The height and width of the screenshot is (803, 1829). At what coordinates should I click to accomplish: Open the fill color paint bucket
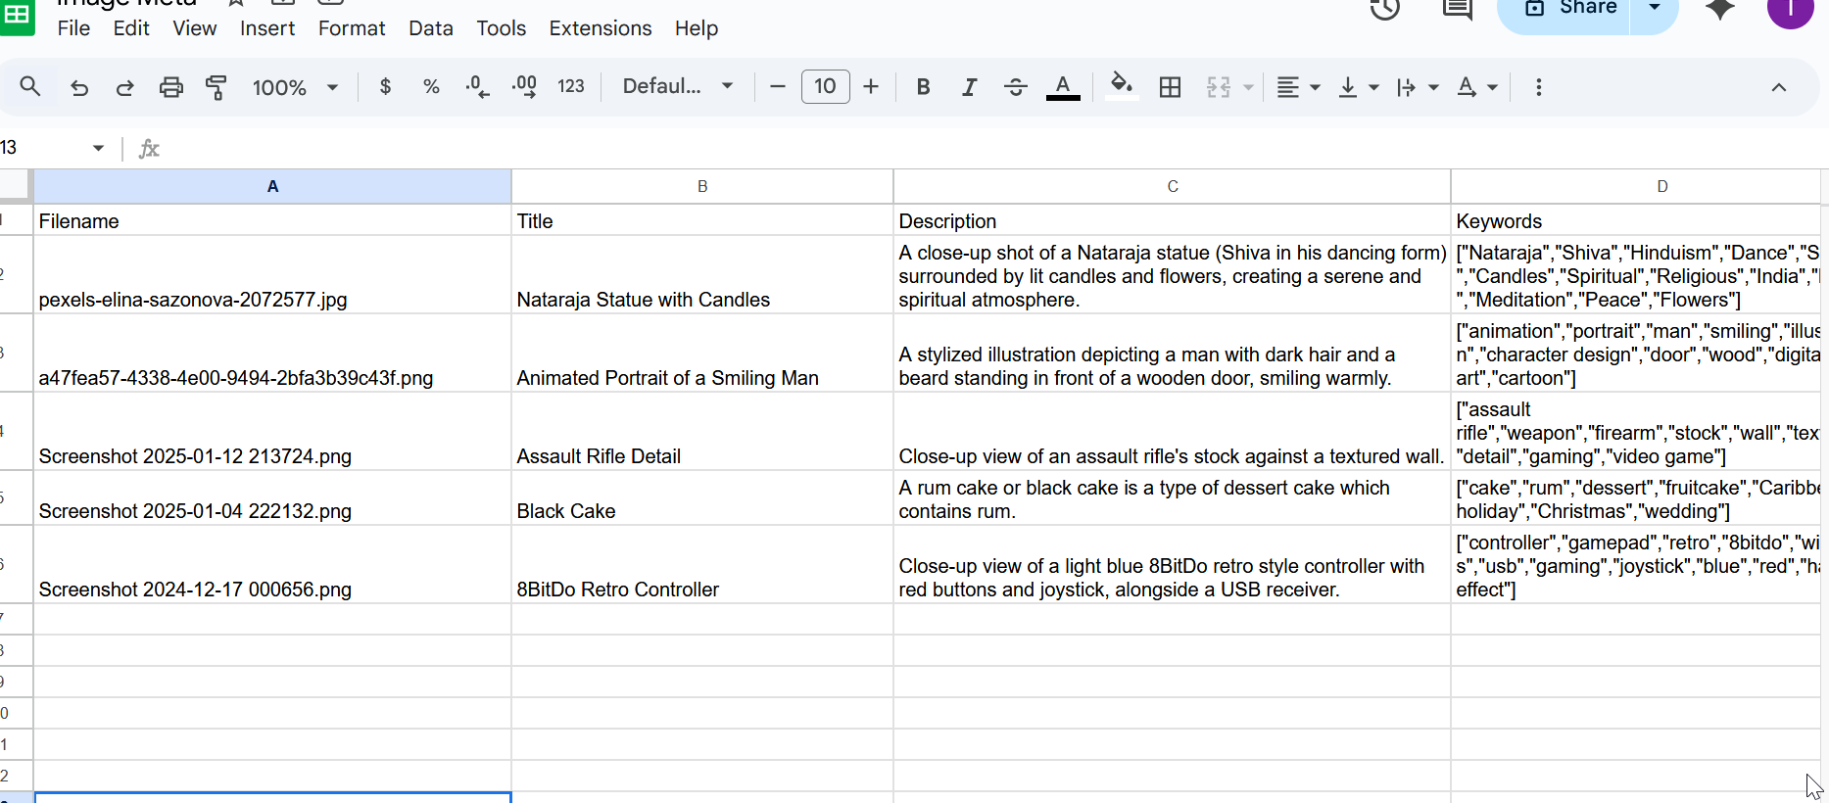click(x=1122, y=87)
